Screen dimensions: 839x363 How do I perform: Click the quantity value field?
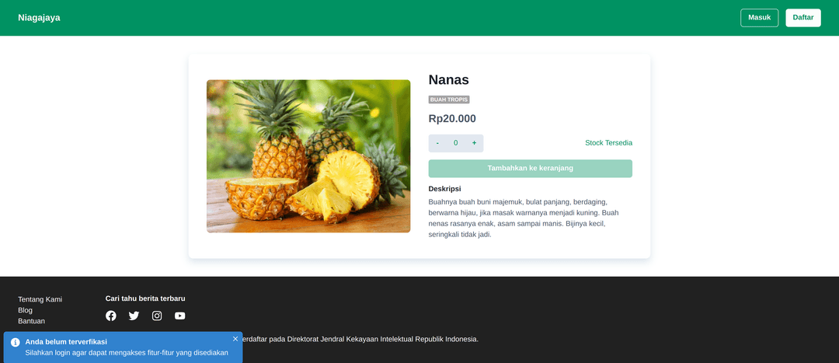[x=456, y=143]
